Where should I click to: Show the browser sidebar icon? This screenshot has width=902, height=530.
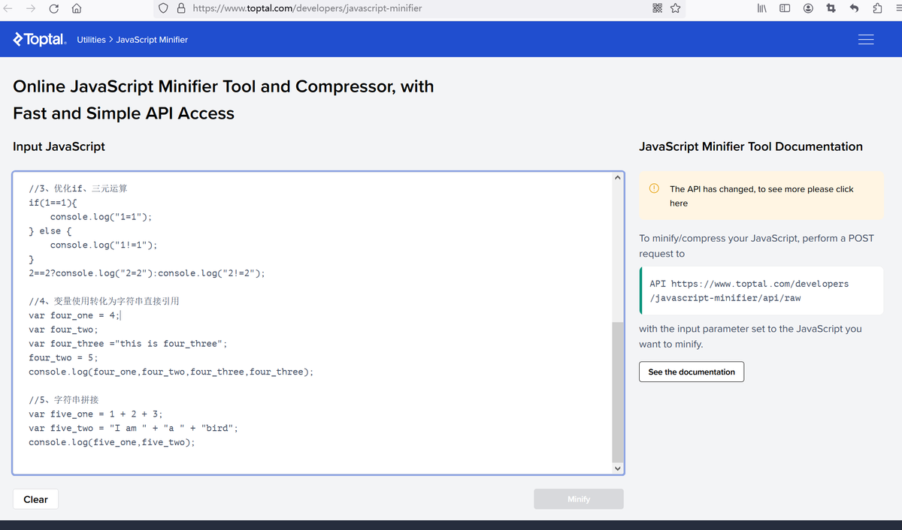tap(785, 8)
